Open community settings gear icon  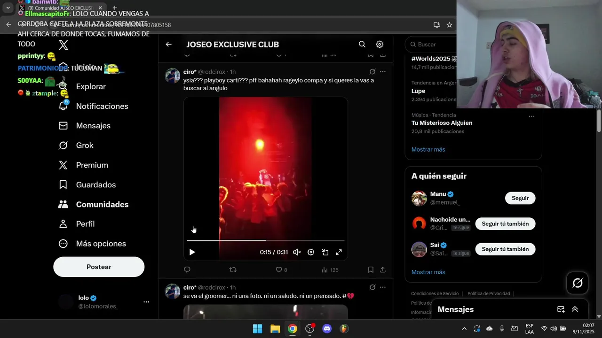click(x=380, y=44)
